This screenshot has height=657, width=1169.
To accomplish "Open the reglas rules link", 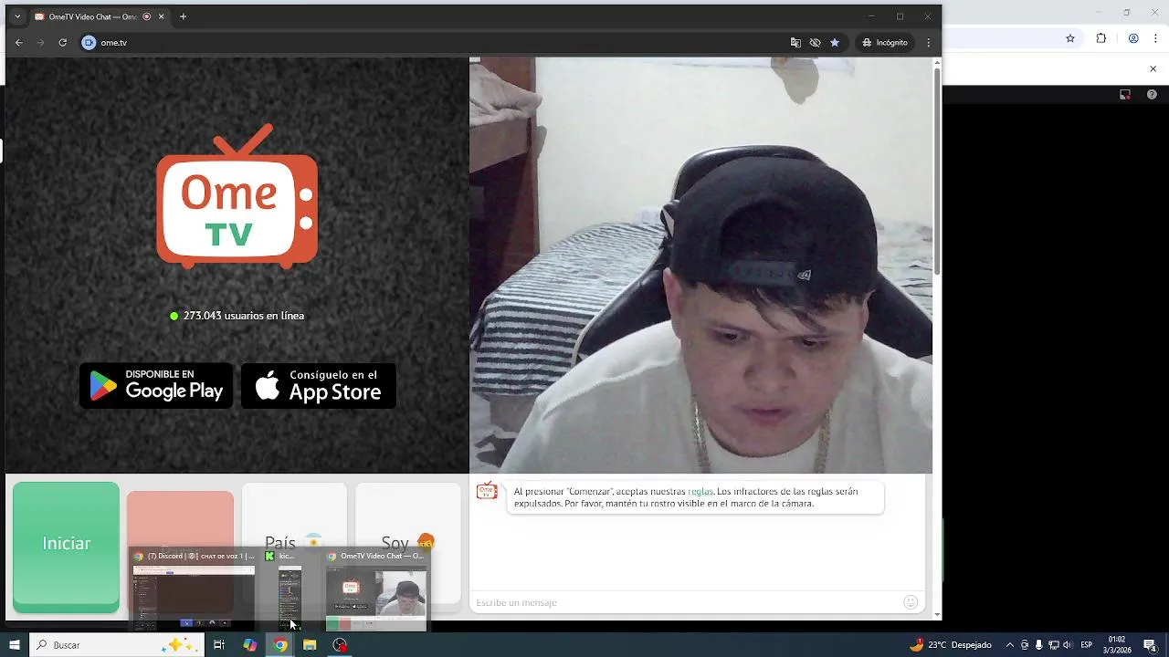I will (700, 491).
